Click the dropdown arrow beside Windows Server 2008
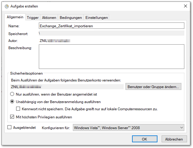Viewport: 193px width, 148px height. 182,128
